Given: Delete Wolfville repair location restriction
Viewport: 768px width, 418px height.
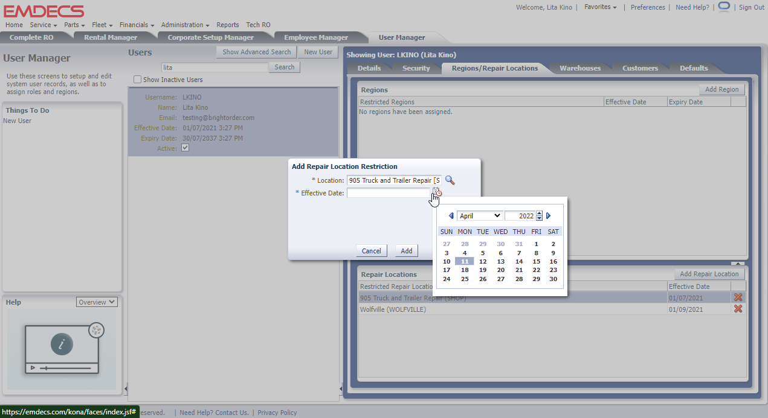Looking at the screenshot, I should tap(738, 309).
